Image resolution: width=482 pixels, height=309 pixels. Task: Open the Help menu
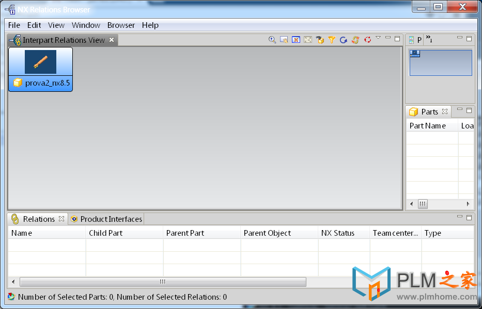point(150,25)
